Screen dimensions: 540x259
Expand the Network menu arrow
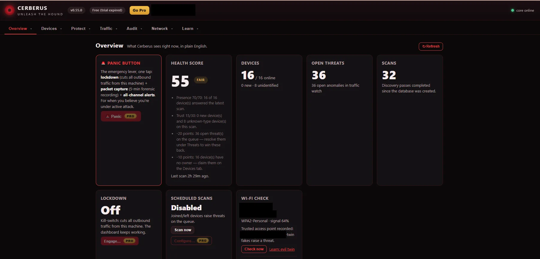(172, 29)
